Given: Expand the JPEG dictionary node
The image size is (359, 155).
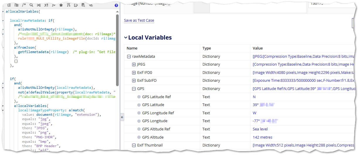Looking at the screenshot, I should pos(134,64).
